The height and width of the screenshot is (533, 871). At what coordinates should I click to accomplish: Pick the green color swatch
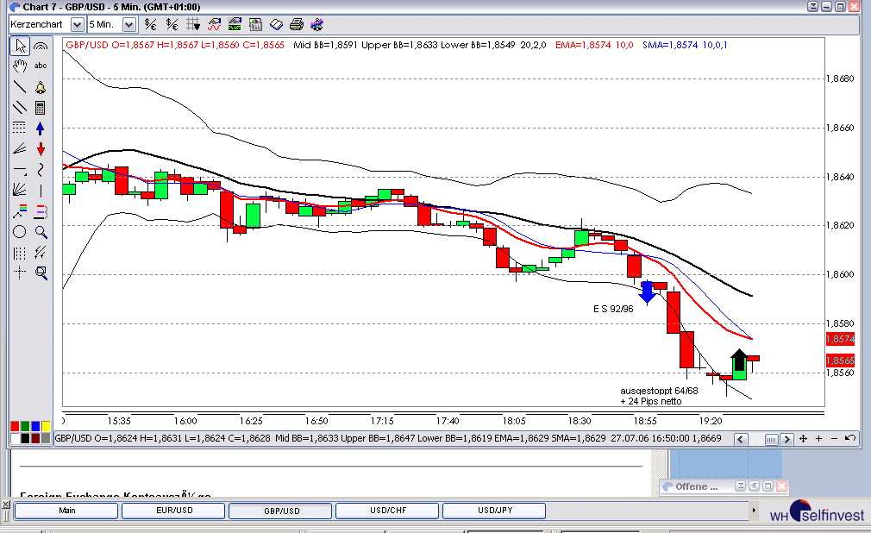click(25, 426)
